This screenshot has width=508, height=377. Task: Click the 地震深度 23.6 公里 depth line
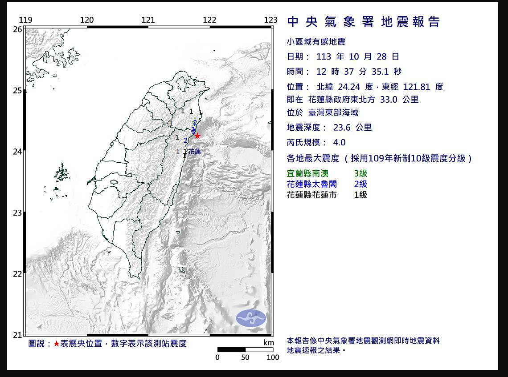click(x=329, y=128)
